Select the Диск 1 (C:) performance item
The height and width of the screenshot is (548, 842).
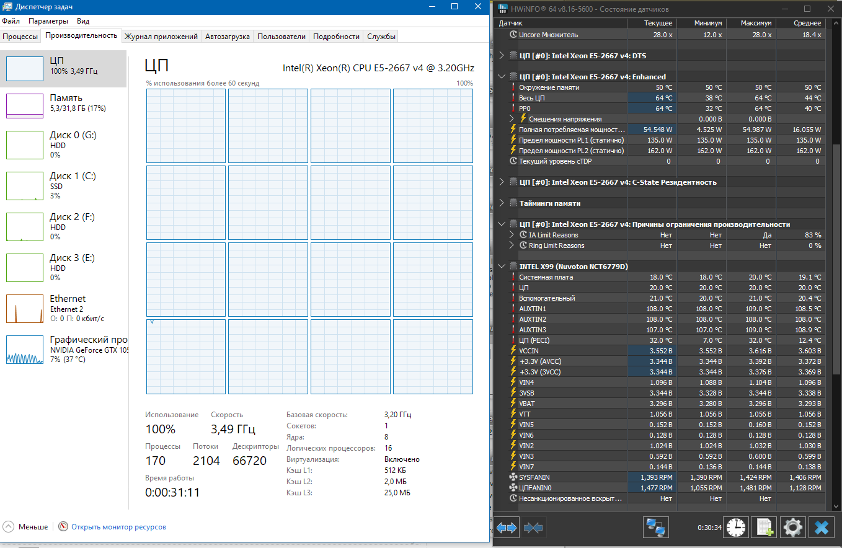click(64, 186)
